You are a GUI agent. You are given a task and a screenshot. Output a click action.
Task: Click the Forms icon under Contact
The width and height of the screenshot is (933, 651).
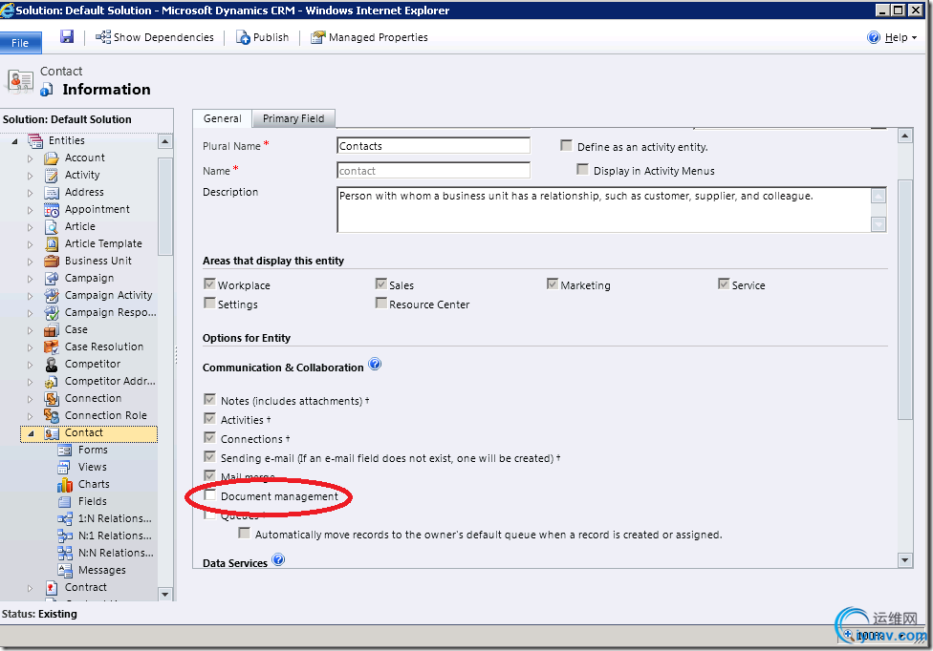click(x=64, y=451)
